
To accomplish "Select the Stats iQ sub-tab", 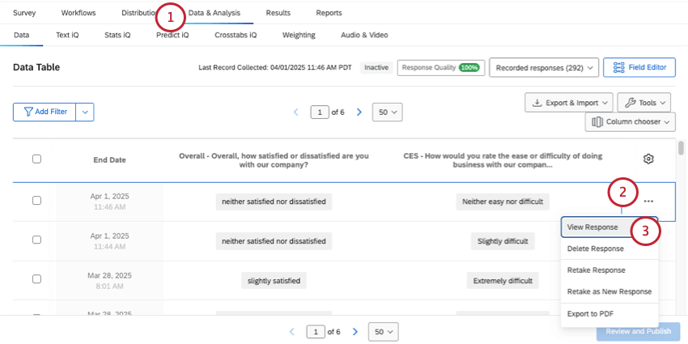I will click(117, 35).
